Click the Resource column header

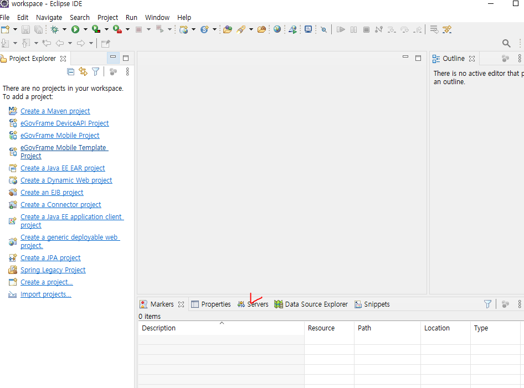[x=329, y=328]
